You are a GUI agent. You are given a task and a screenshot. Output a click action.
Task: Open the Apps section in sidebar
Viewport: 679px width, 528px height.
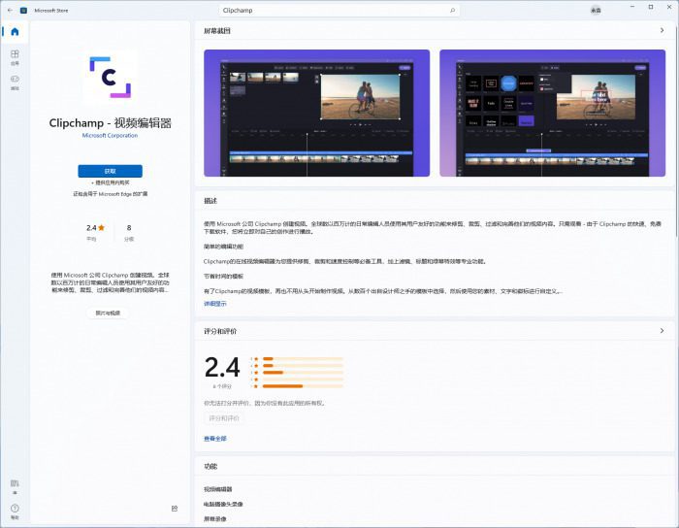(x=15, y=57)
